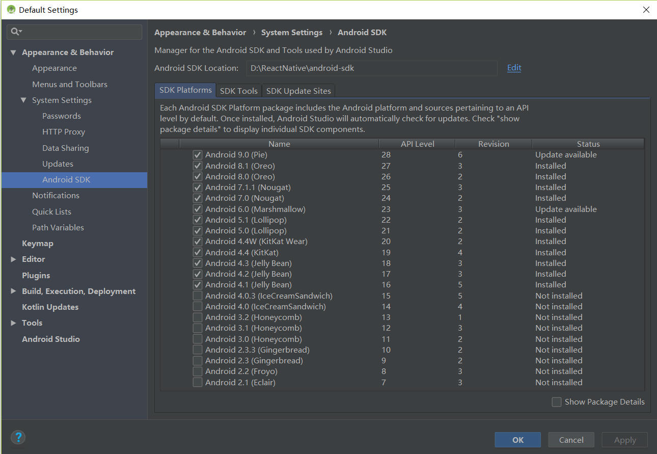
Task: Enable Show Package Details checkbox
Action: 557,402
